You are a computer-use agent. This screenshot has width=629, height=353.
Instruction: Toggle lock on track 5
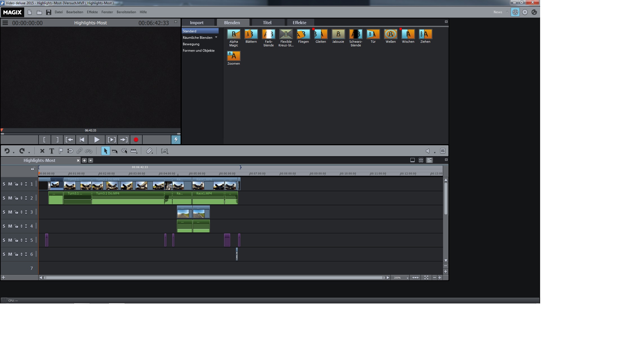(x=16, y=240)
